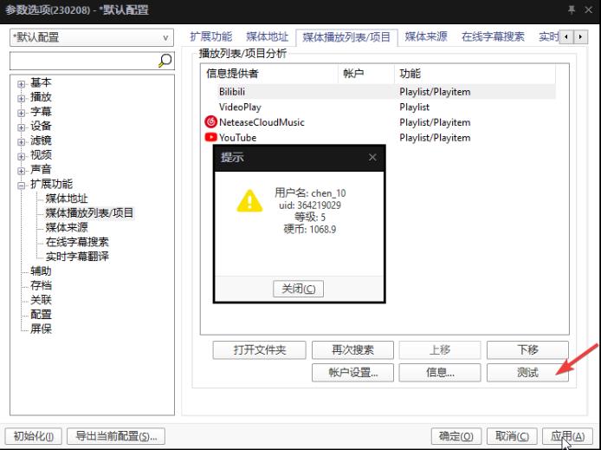Select 屏保 in the tree
This screenshot has width=601, height=450.
[41, 329]
